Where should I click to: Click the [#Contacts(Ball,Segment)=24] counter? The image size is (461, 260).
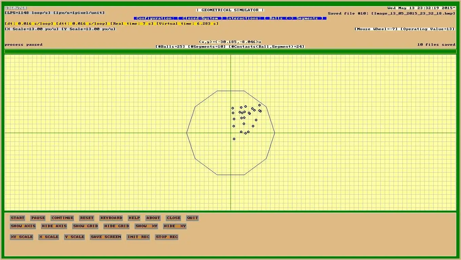click(267, 47)
